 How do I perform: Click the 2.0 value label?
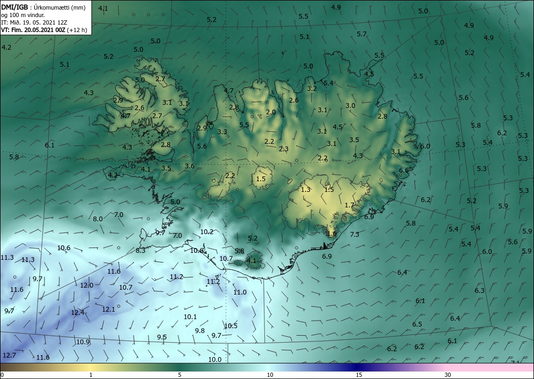(x=271, y=112)
